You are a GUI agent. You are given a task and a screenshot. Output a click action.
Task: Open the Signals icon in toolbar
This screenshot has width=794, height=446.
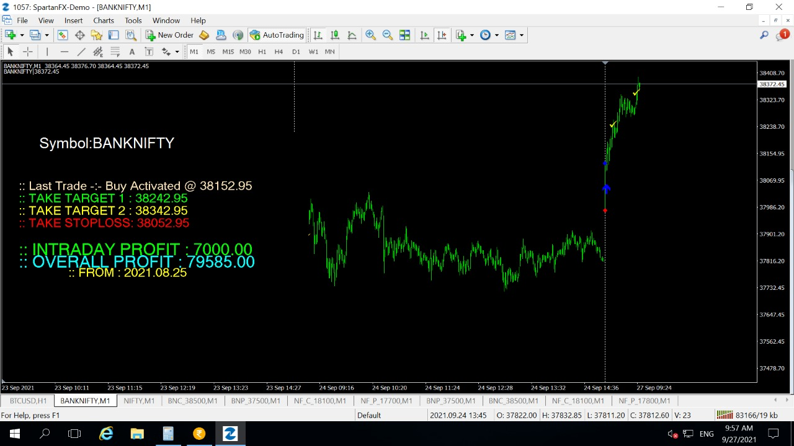[238, 35]
